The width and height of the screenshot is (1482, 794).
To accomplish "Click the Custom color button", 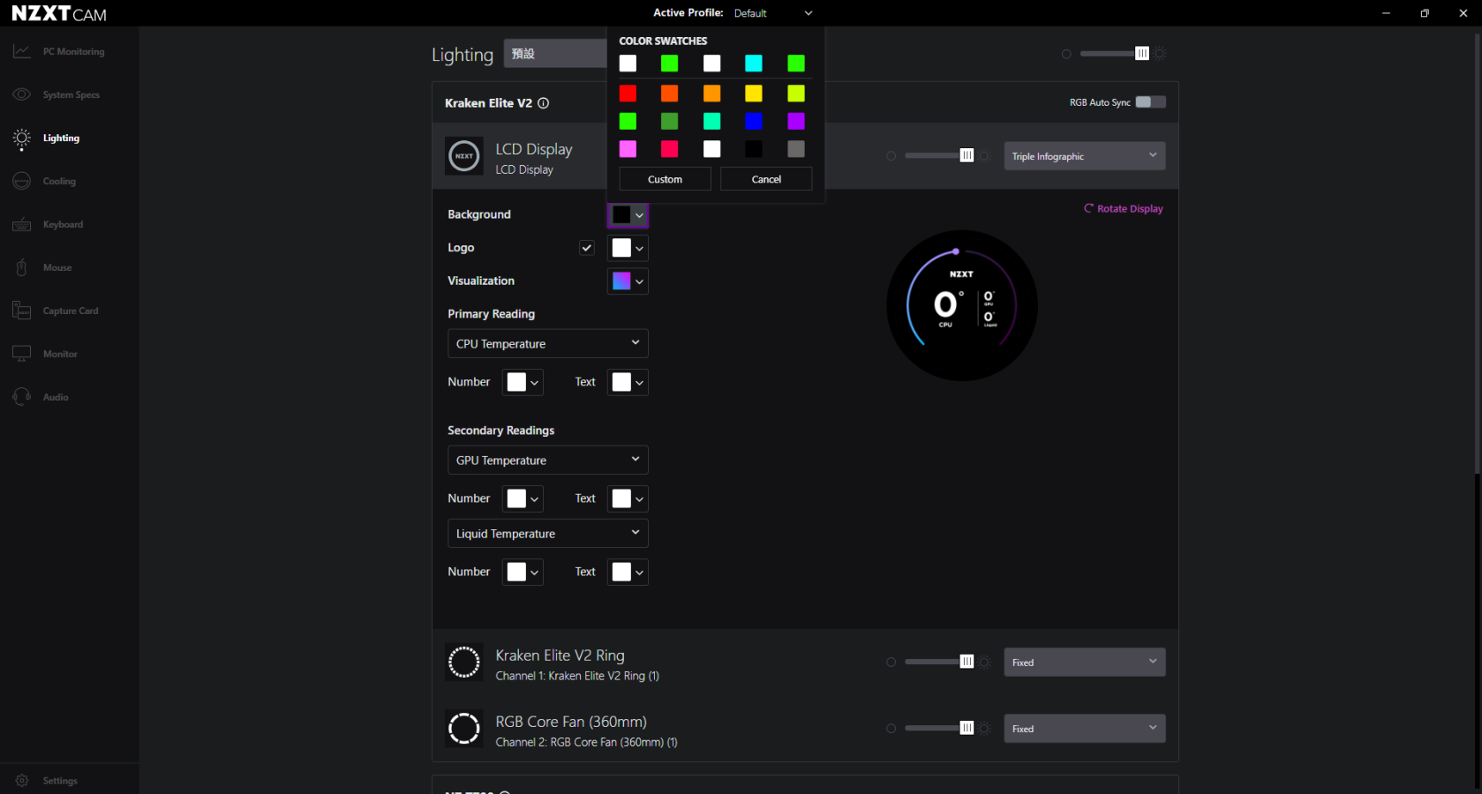I will (665, 179).
